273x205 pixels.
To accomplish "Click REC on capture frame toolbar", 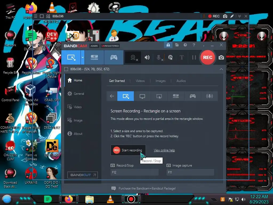I will tap(214, 16).
